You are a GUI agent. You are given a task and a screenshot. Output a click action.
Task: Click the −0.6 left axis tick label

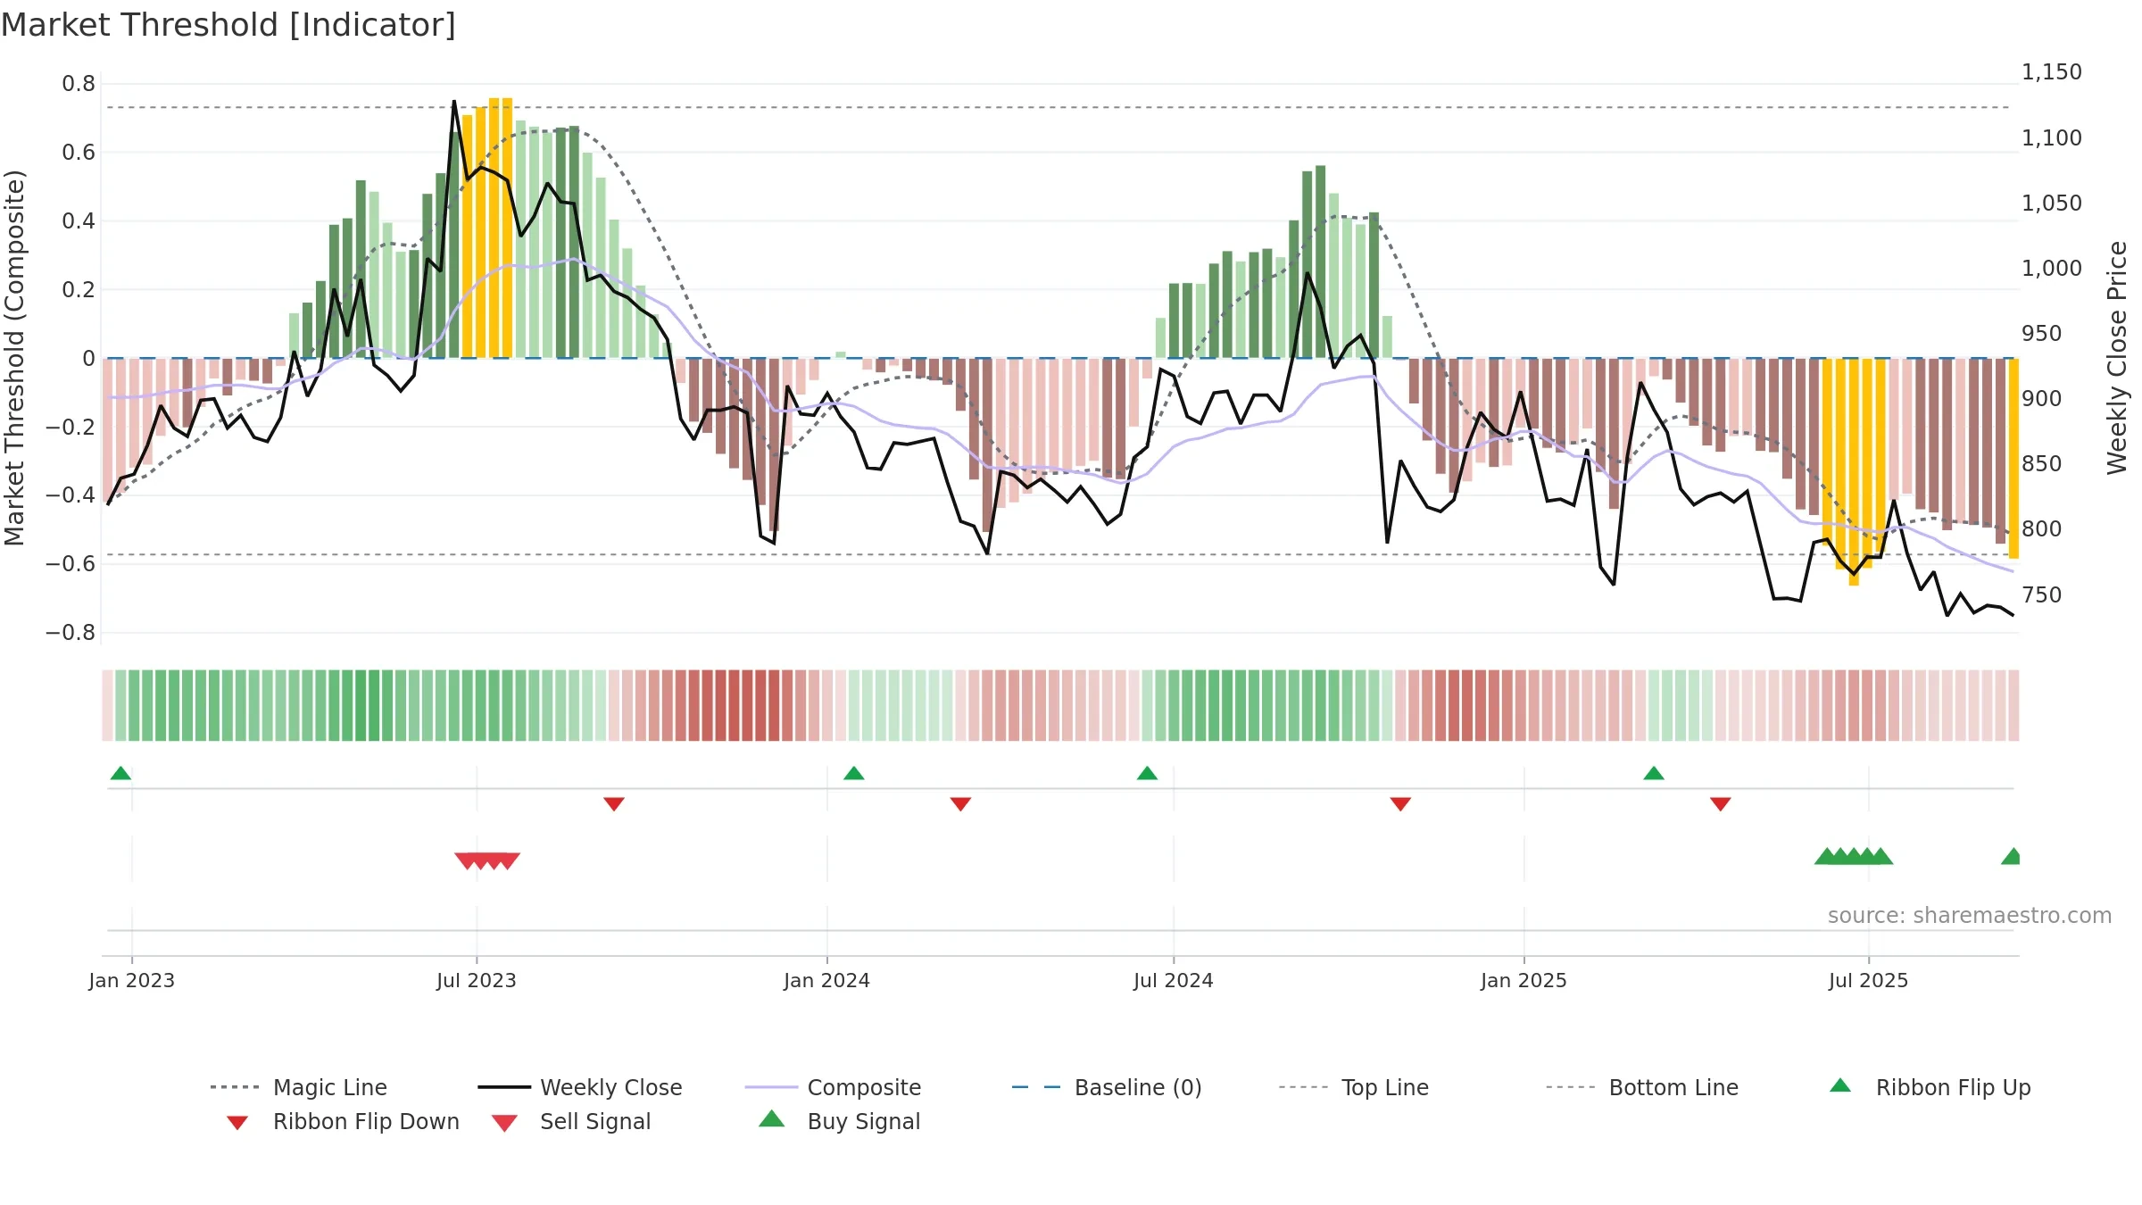click(71, 563)
